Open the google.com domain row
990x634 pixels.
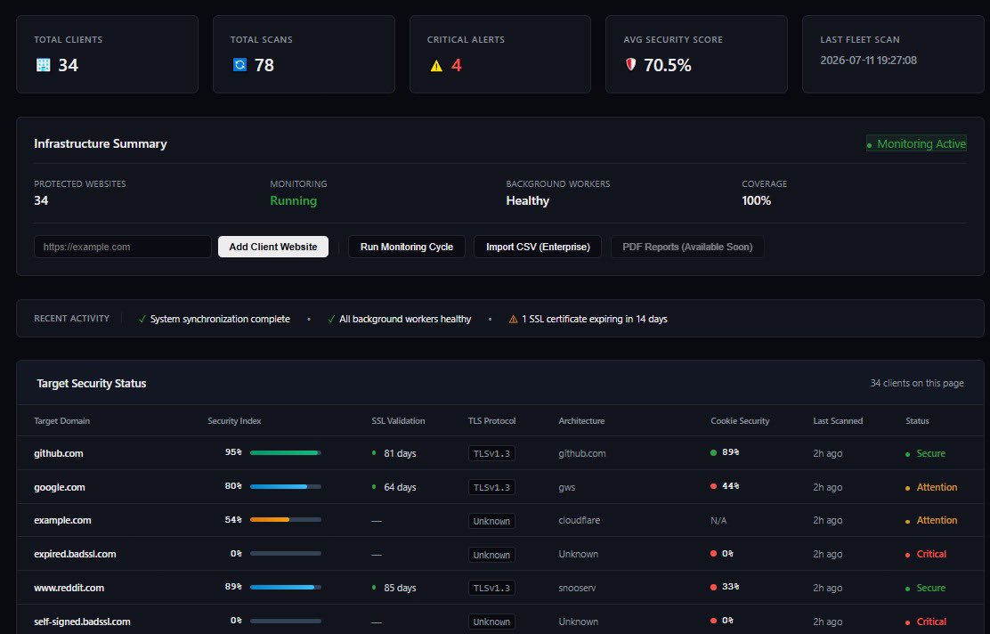pos(500,486)
